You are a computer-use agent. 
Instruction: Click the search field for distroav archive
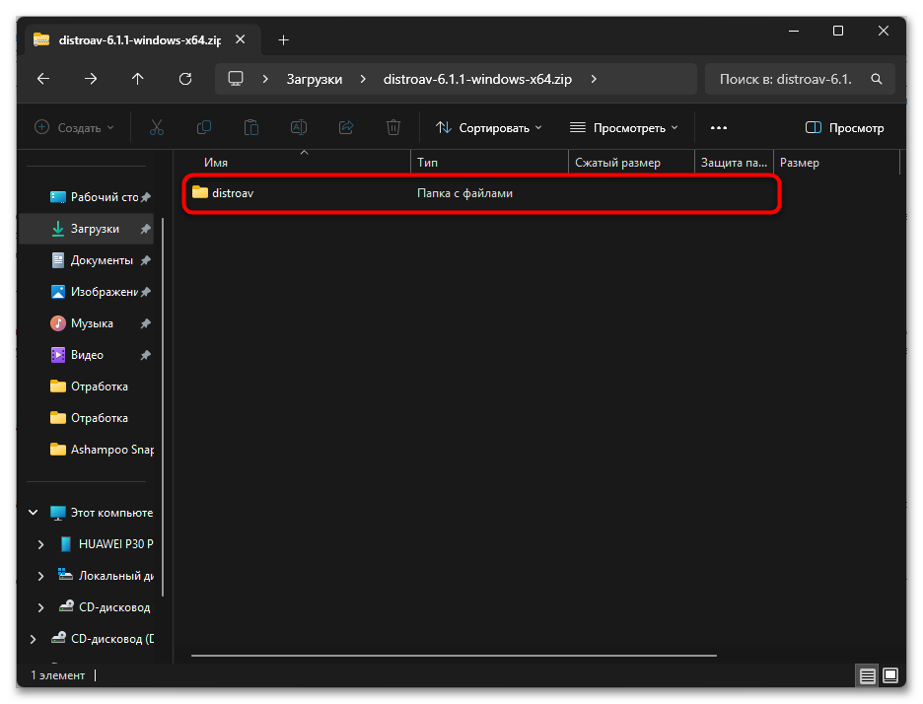(799, 79)
